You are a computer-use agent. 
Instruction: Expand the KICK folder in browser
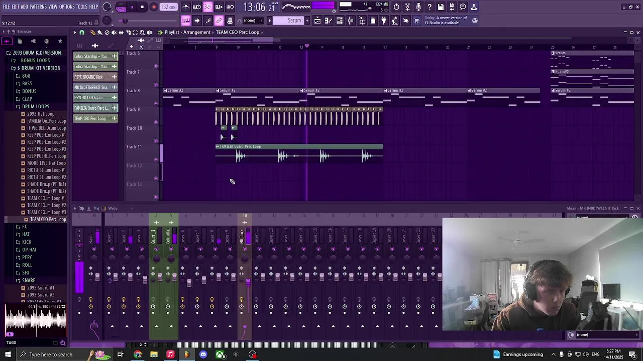coord(27,242)
